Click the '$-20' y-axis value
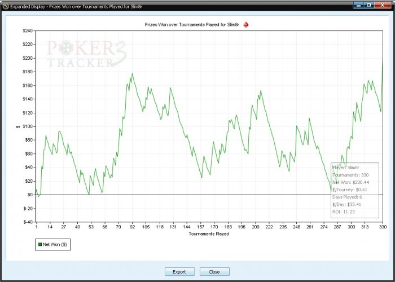 [28, 209]
